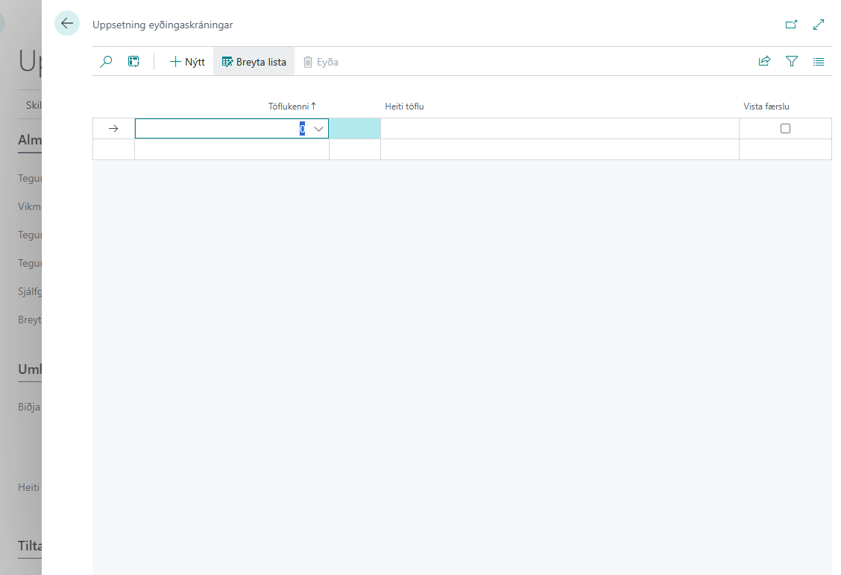Screen dimensions: 841x575
Task: Open page in new window icon
Action: [x=791, y=25]
